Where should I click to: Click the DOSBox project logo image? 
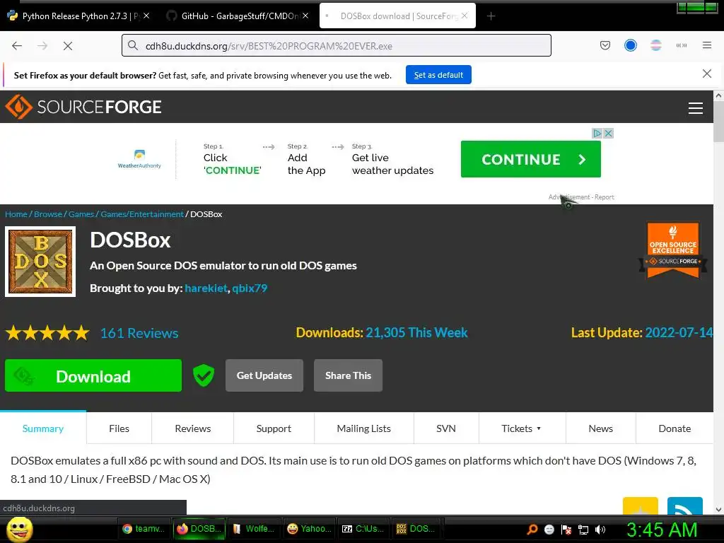click(x=40, y=262)
